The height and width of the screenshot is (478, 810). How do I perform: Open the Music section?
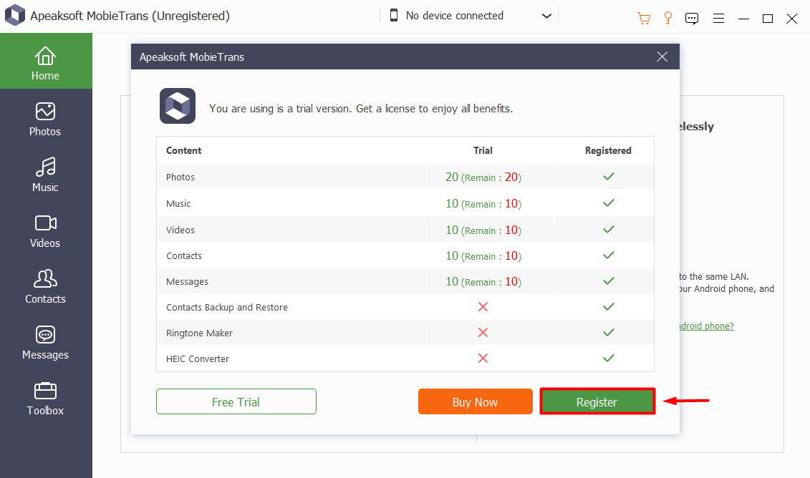pyautogui.click(x=45, y=175)
